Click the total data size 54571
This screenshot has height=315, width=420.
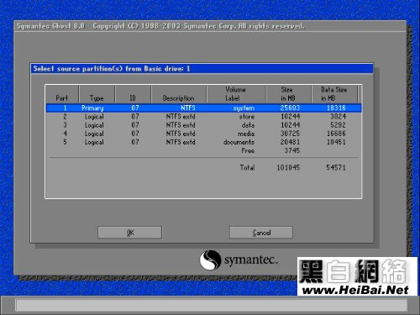pyautogui.click(x=336, y=168)
